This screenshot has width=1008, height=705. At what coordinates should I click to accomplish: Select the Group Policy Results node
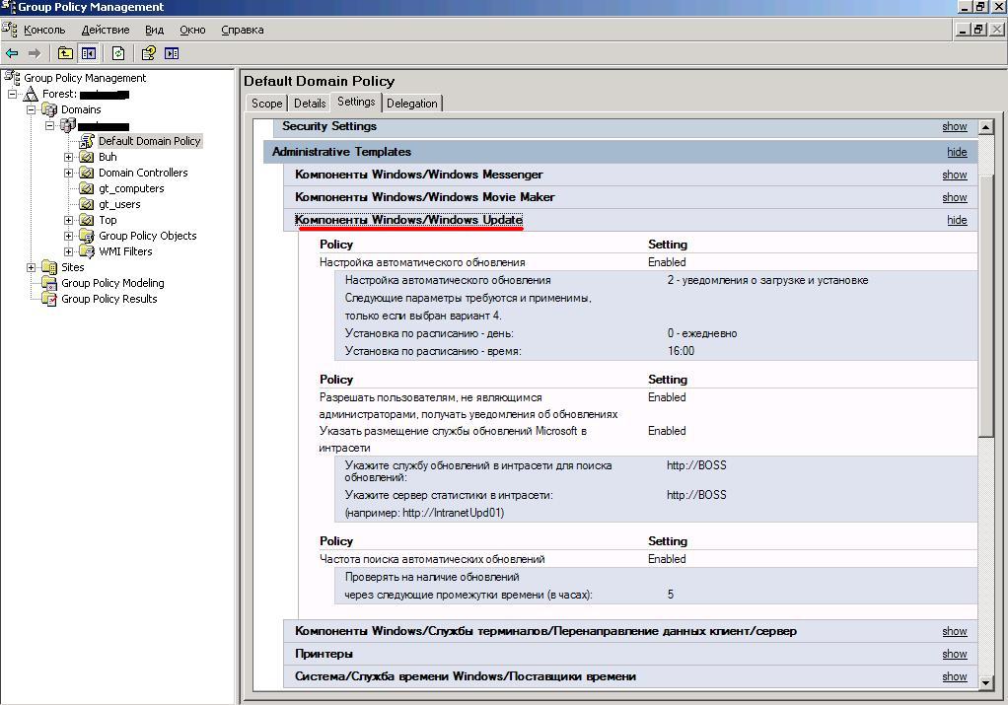[108, 299]
